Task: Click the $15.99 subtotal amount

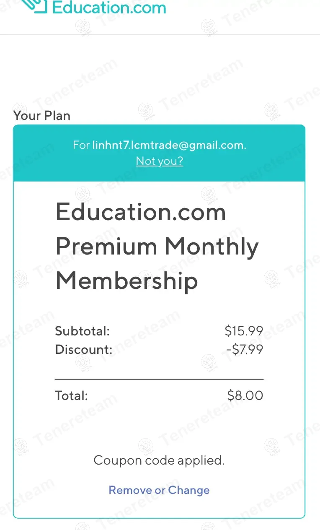Action: point(244,331)
